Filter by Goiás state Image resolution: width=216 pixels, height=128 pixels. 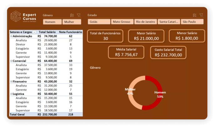tap(99, 22)
